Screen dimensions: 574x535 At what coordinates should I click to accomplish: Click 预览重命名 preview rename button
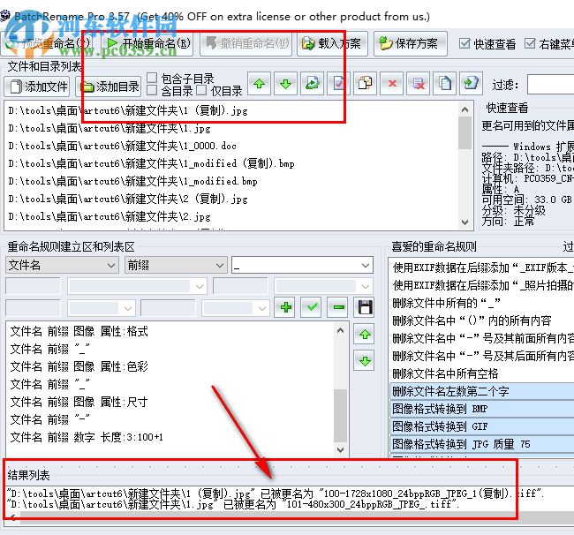(48, 43)
